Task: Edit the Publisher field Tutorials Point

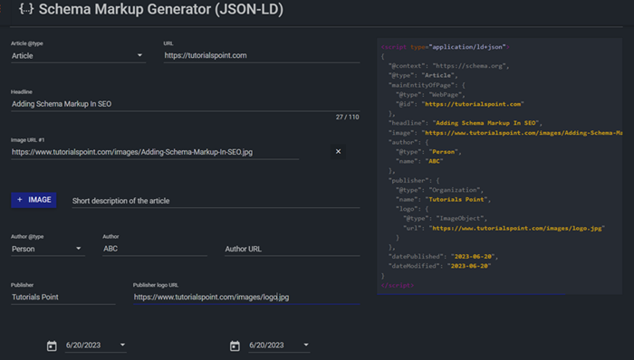Action: pyautogui.click(x=63, y=297)
